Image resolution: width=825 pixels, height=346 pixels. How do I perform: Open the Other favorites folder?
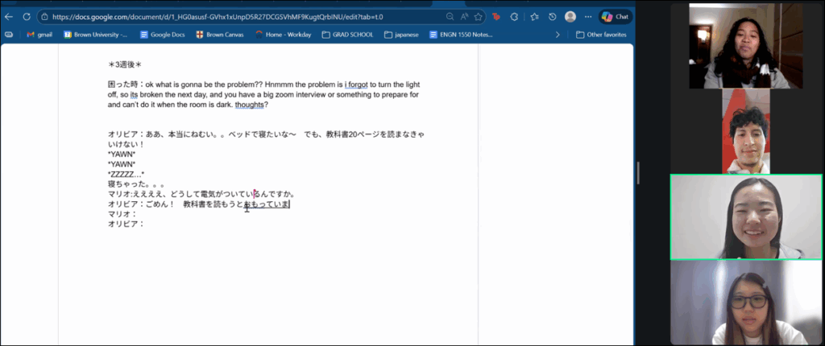coord(601,35)
